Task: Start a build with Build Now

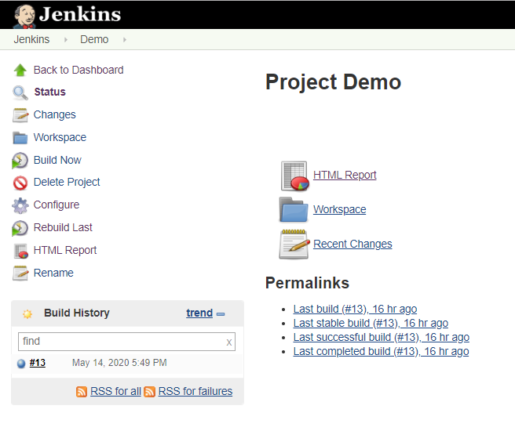Action: pos(57,160)
